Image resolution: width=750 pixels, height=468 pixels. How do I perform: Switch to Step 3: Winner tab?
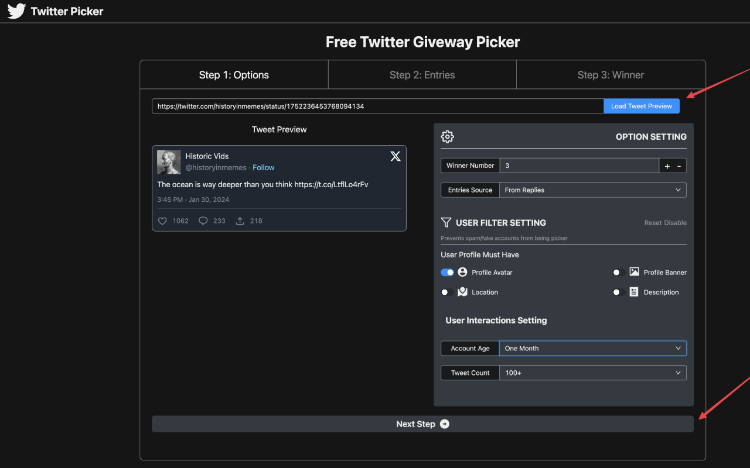pos(611,75)
